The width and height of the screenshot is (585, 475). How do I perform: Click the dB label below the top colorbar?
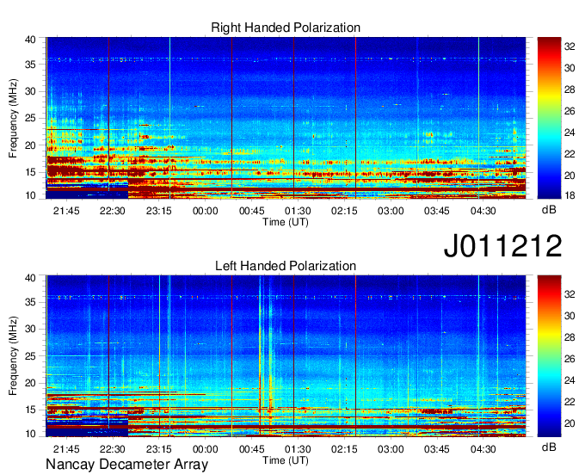click(549, 210)
